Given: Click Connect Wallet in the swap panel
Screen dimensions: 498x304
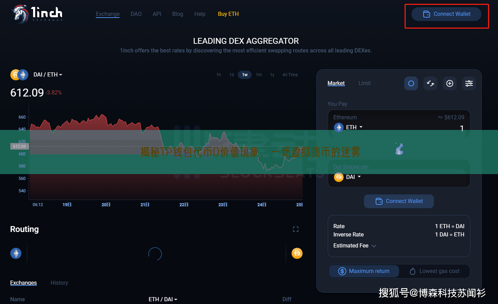Looking at the screenshot, I should (x=399, y=201).
